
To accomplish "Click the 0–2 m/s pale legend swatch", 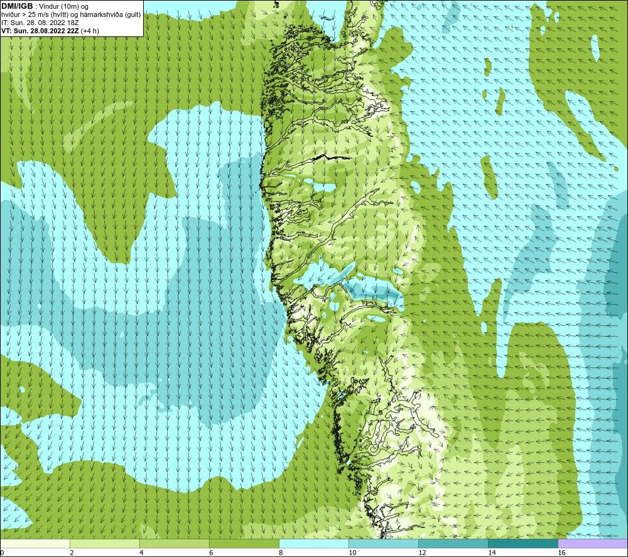I will (x=35, y=543).
